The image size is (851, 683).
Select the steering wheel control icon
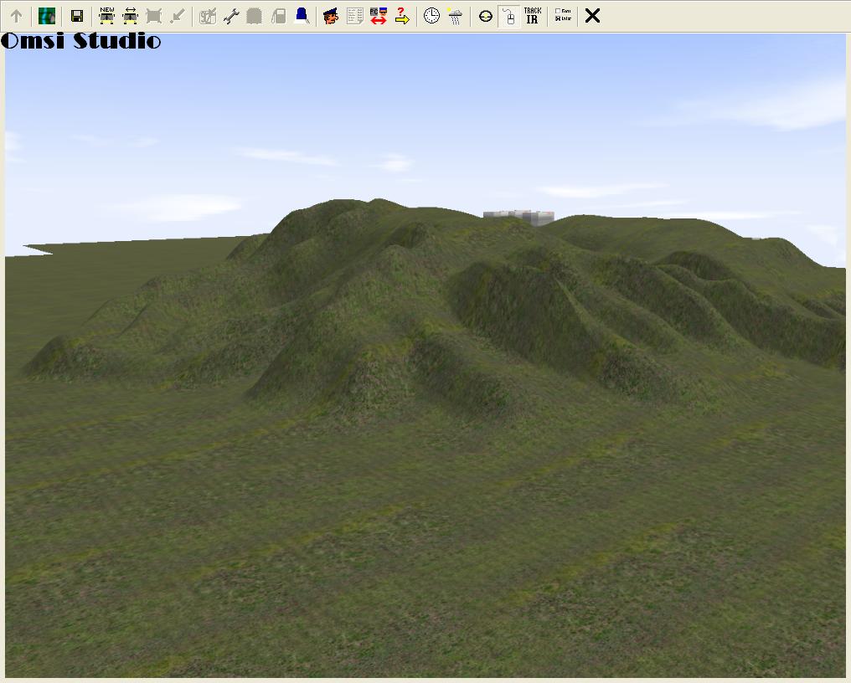pos(485,16)
